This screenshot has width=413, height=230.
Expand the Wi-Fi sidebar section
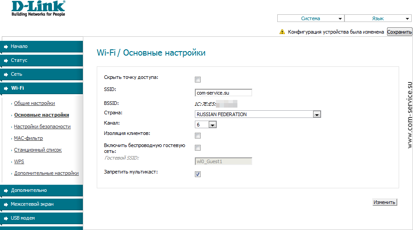click(18, 88)
